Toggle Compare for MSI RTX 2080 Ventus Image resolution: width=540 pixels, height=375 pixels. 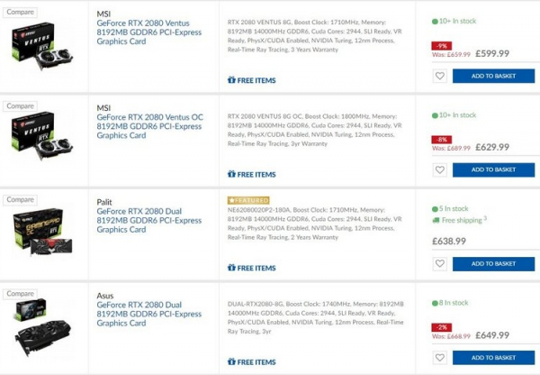(x=20, y=12)
